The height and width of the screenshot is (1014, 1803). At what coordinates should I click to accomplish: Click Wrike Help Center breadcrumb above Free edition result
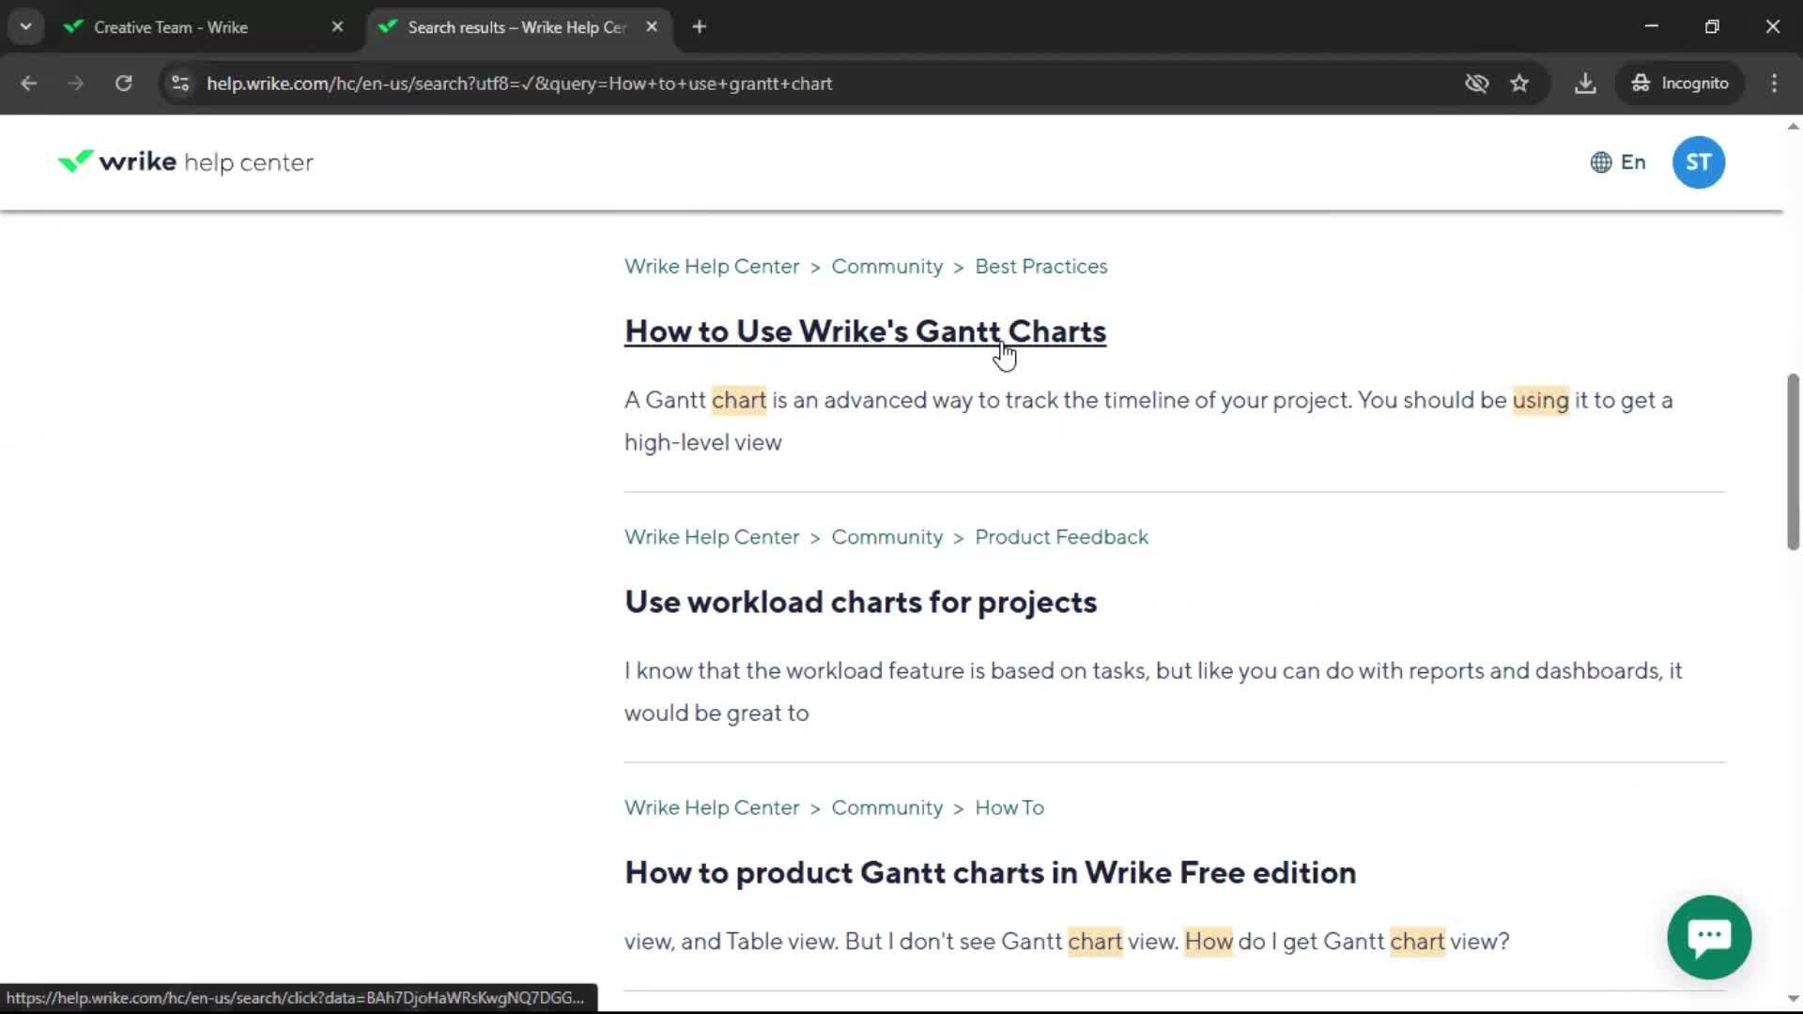pos(712,807)
